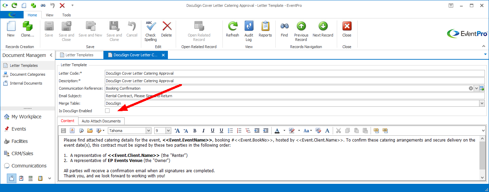The width and height of the screenshot is (489, 192).
Task: Open highlight color dropdown arrow
Action: pos(299,131)
